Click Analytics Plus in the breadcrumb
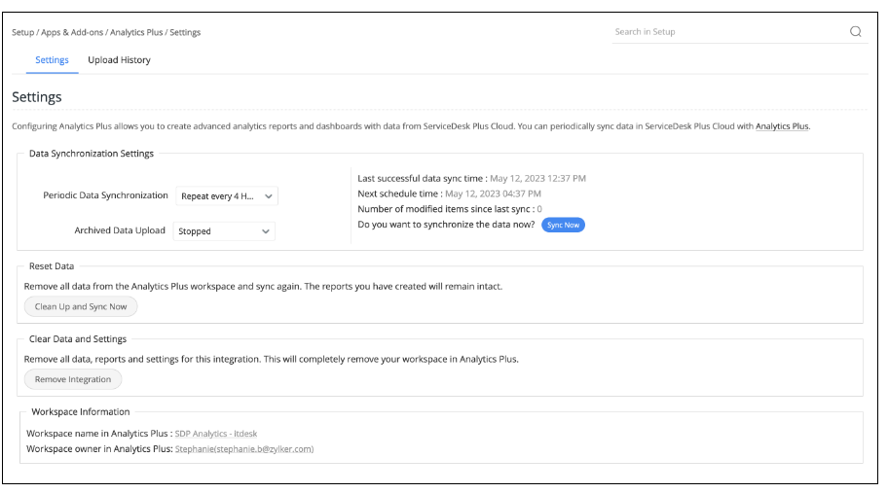 tap(136, 33)
